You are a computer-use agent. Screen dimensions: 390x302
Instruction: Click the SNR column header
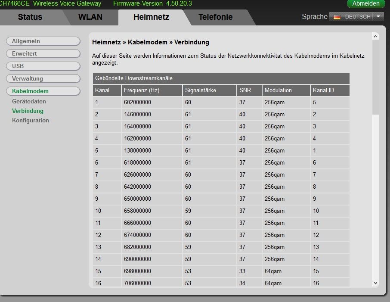point(250,90)
